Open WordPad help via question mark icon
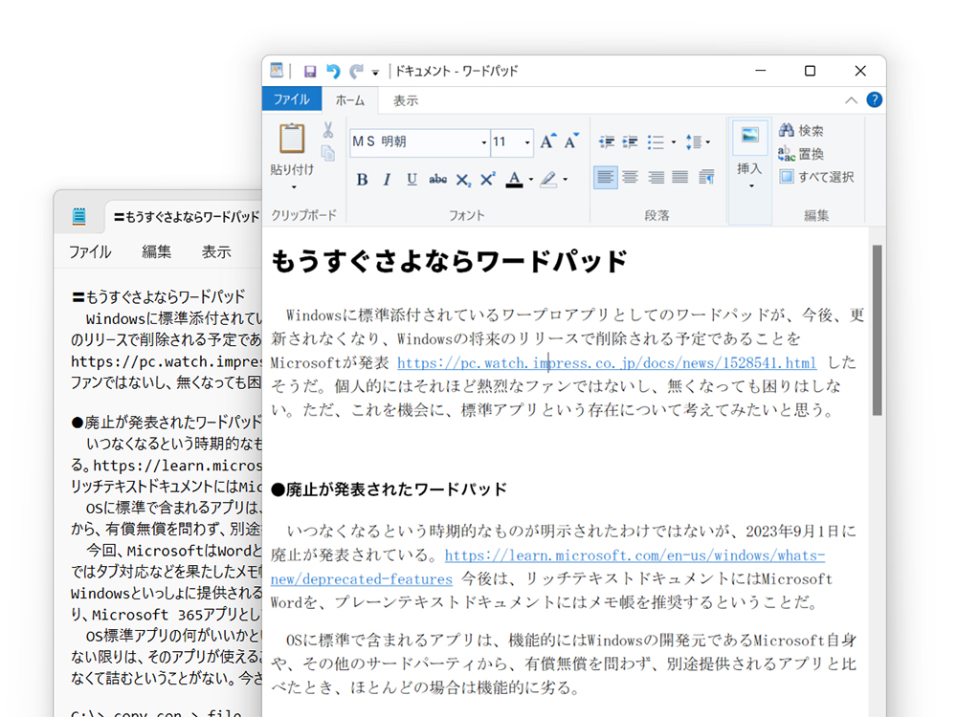 coord(874,100)
